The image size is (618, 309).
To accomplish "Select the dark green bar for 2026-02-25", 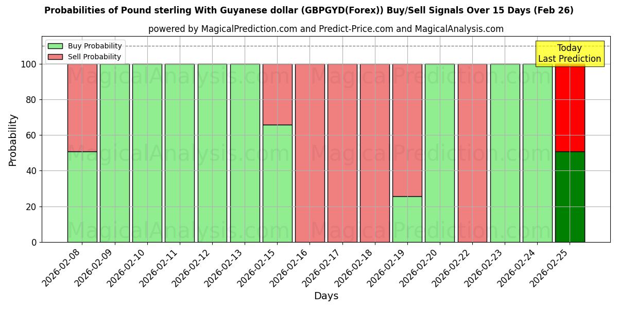I will click(570, 196).
